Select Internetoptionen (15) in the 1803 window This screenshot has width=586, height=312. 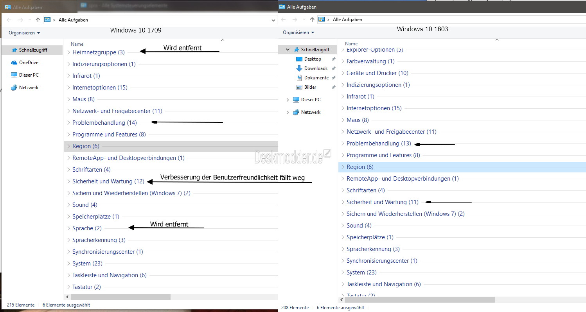click(x=374, y=108)
